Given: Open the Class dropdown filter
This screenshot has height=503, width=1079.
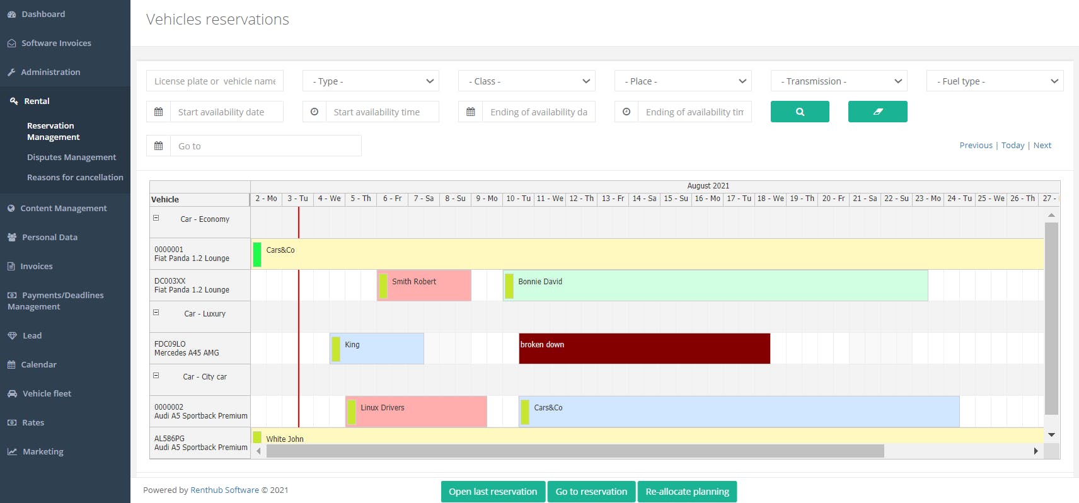Looking at the screenshot, I should (527, 81).
